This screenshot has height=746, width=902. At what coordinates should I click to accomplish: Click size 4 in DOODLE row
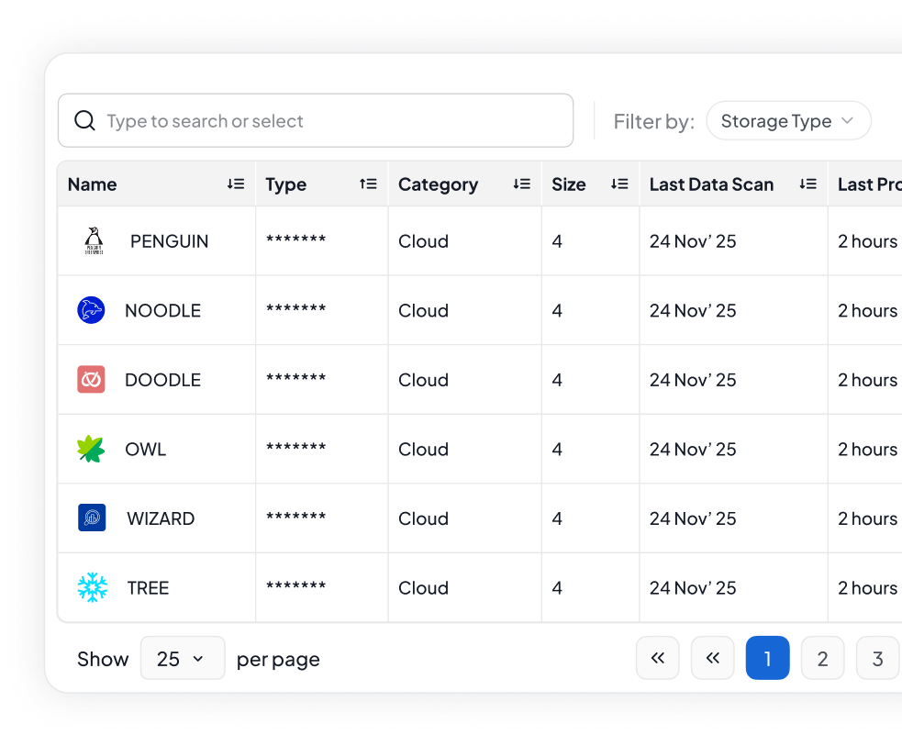(x=557, y=380)
